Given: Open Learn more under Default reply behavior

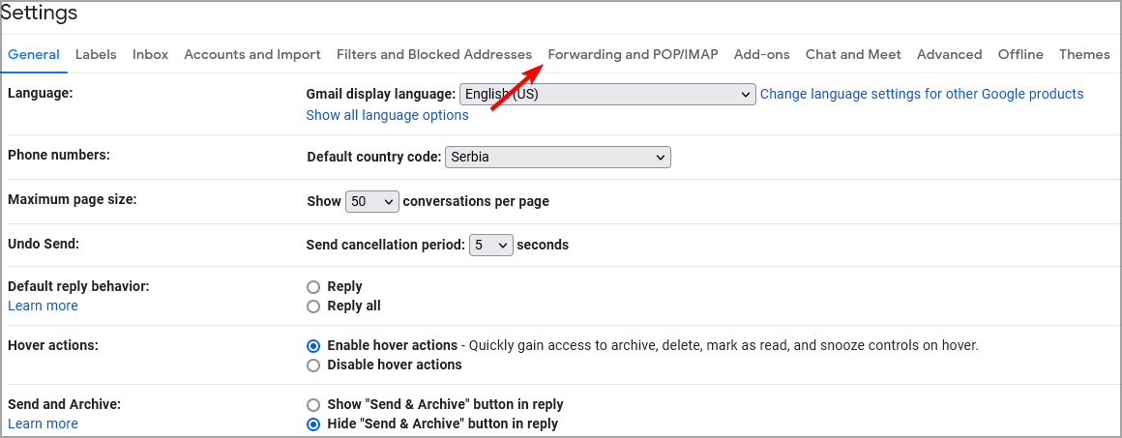Looking at the screenshot, I should pos(43,306).
